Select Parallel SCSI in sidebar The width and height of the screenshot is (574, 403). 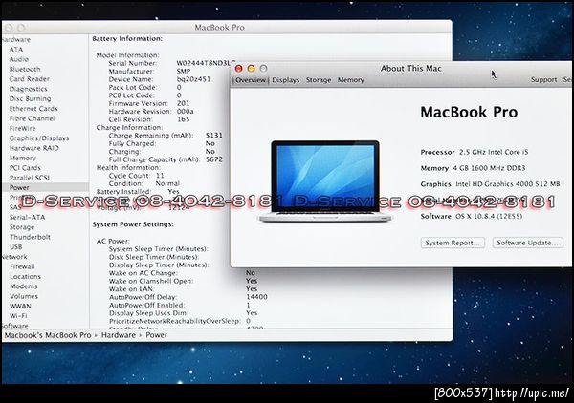(30, 178)
